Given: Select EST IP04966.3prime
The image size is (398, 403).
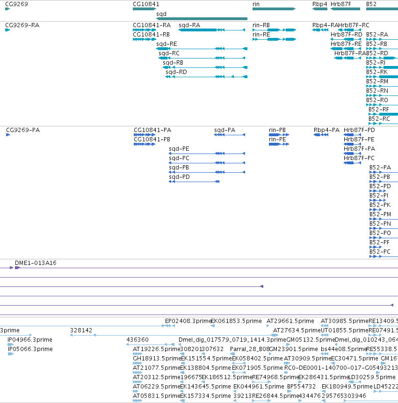Looking at the screenshot, I should pos(11,344).
